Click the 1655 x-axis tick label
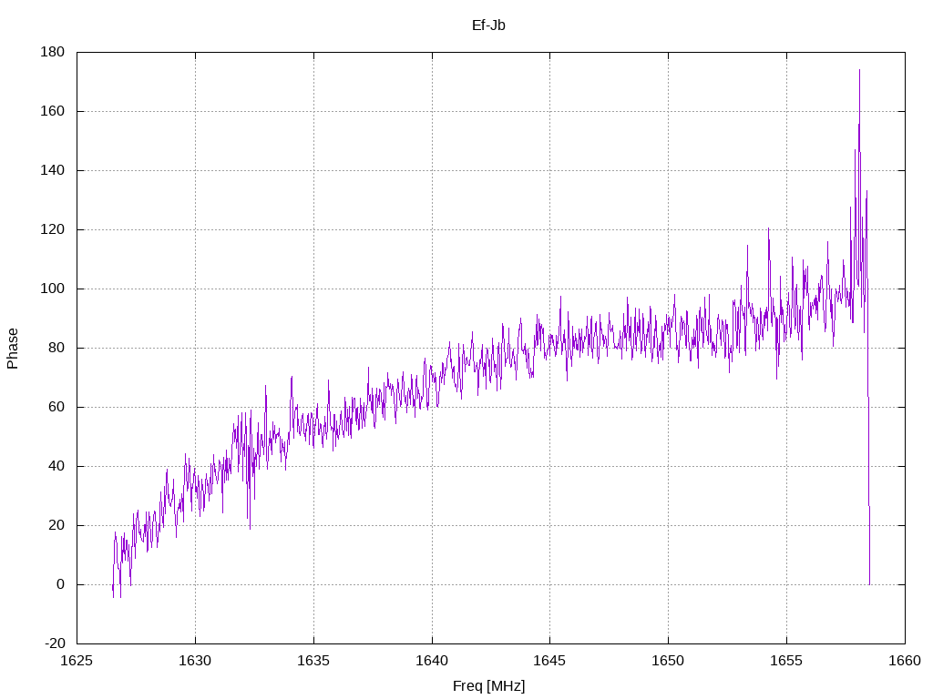This screenshot has width=933, height=699. [786, 661]
